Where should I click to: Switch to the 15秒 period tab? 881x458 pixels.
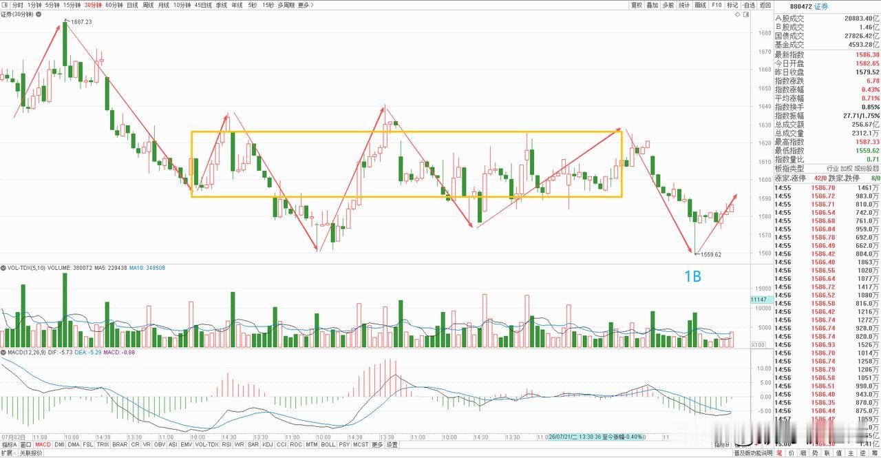tap(268, 5)
